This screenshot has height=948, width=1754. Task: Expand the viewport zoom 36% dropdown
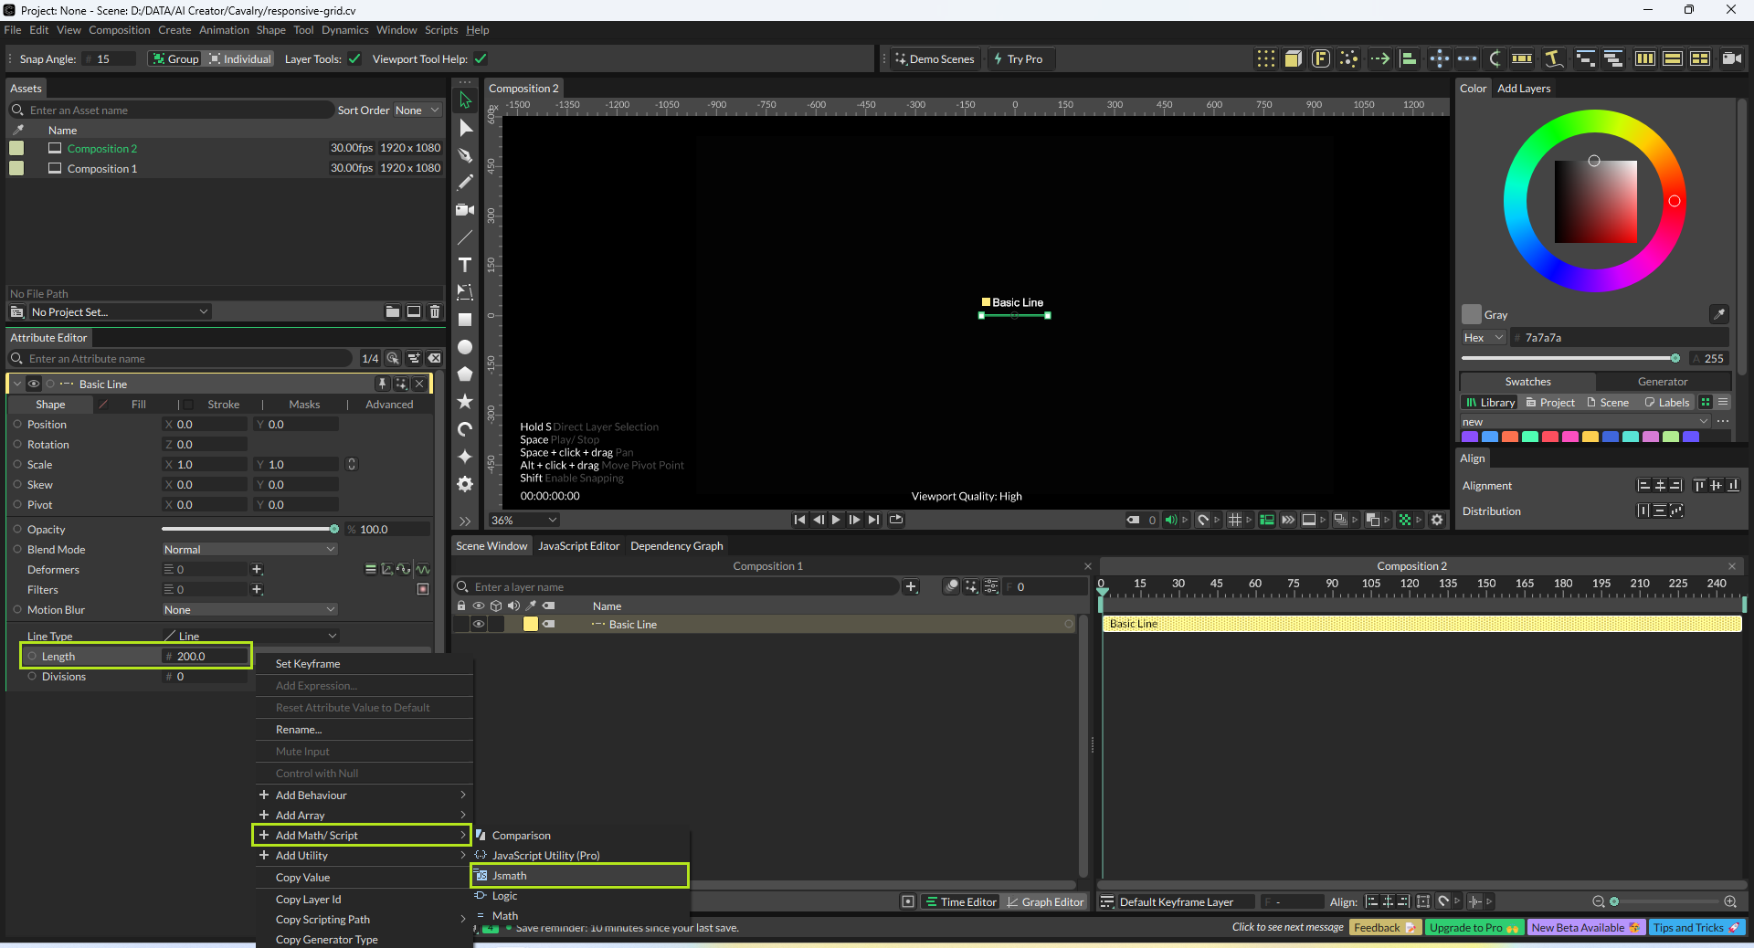click(523, 521)
